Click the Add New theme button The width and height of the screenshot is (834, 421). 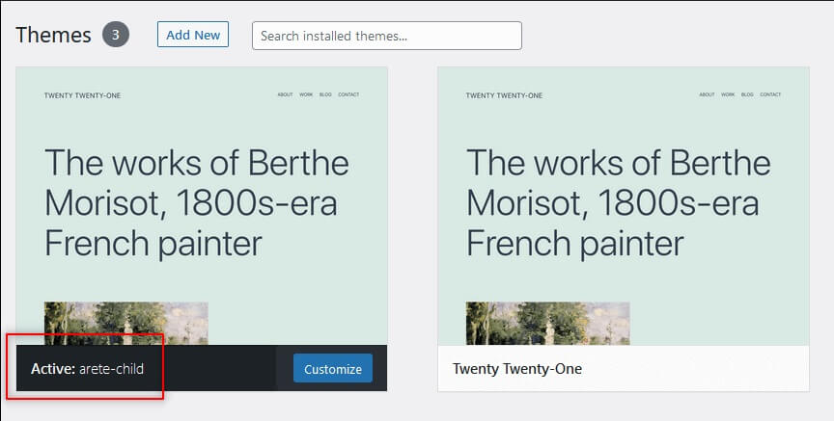(192, 35)
